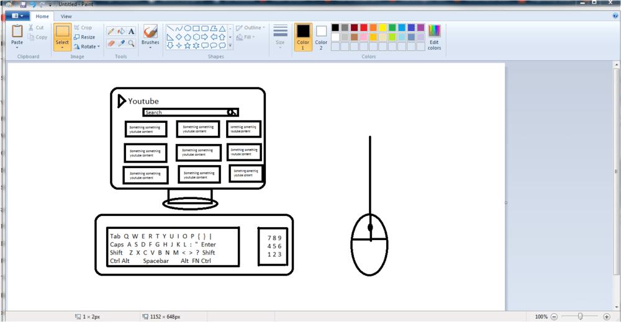Click the Resize button
Viewport: 621px width, 322px height.
[84, 37]
